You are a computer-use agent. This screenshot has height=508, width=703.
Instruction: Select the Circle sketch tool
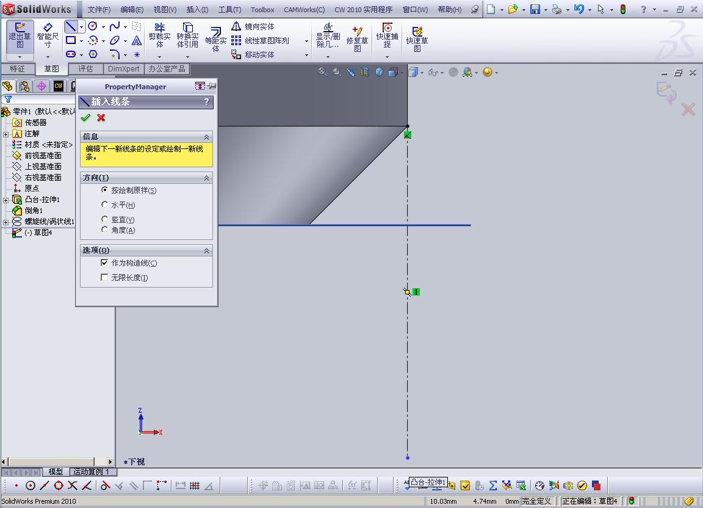pyautogui.click(x=93, y=26)
